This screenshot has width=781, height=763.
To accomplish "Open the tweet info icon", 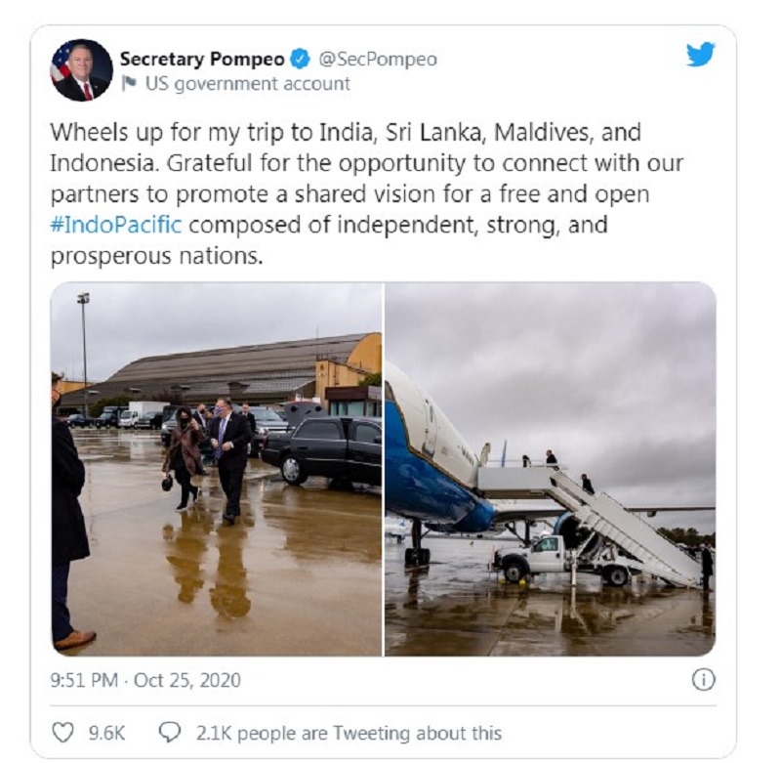I will point(704,680).
